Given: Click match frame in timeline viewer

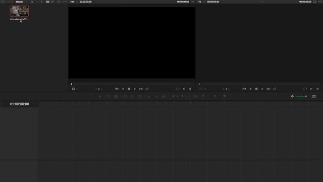Looking at the screenshot, I should [305, 89].
